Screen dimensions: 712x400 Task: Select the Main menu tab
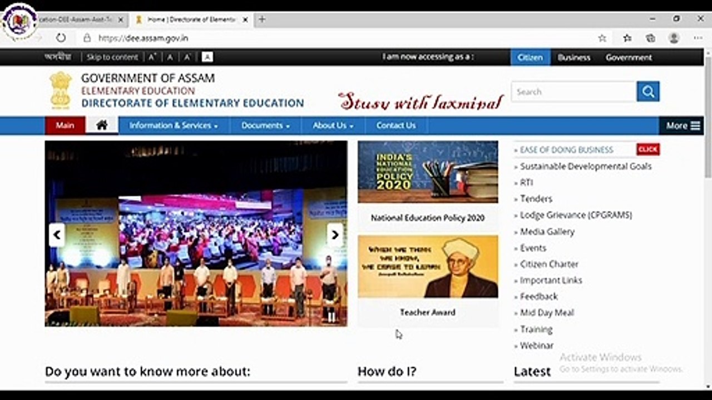65,125
